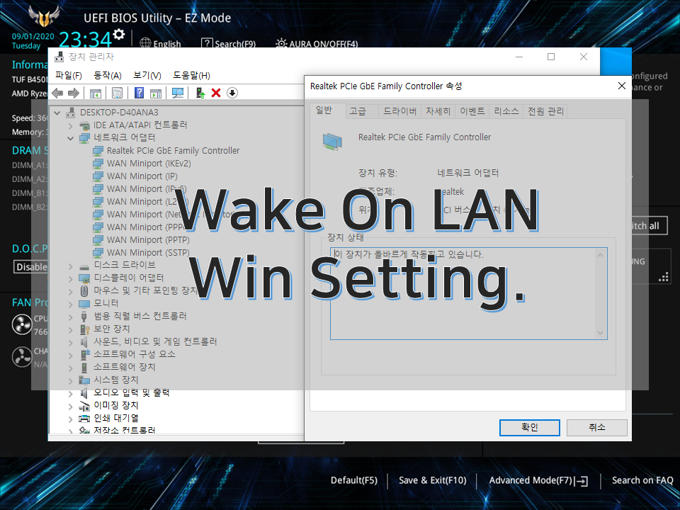Switch to the 이벤트 tab
The width and height of the screenshot is (680, 510).
click(472, 111)
